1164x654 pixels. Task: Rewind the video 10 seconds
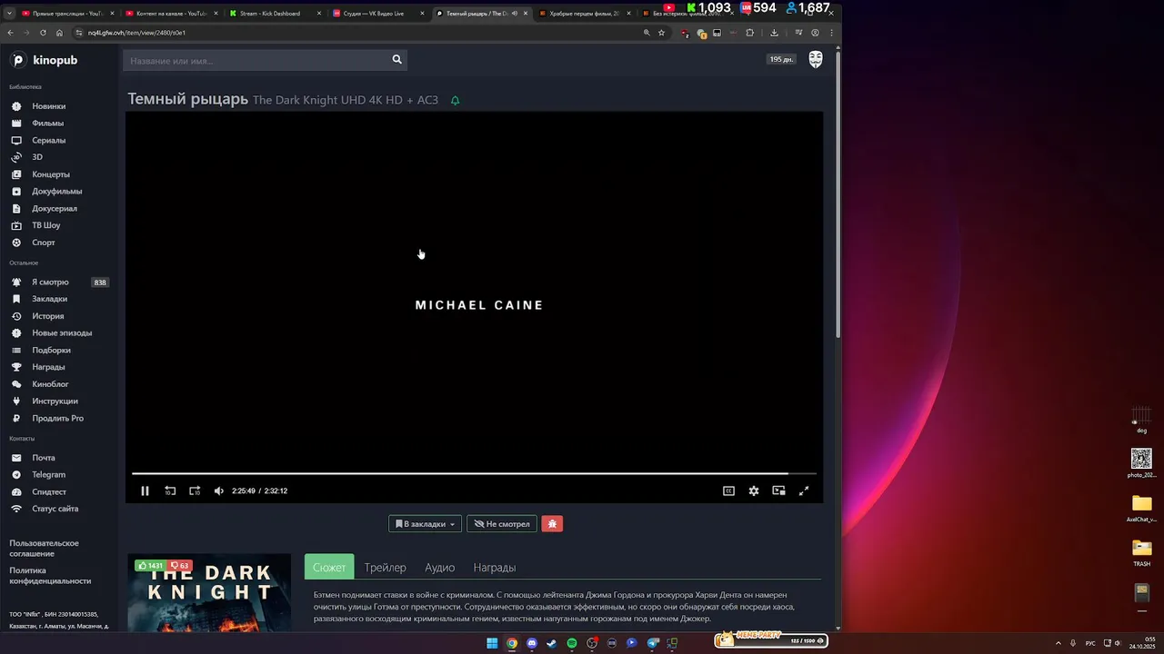click(170, 490)
